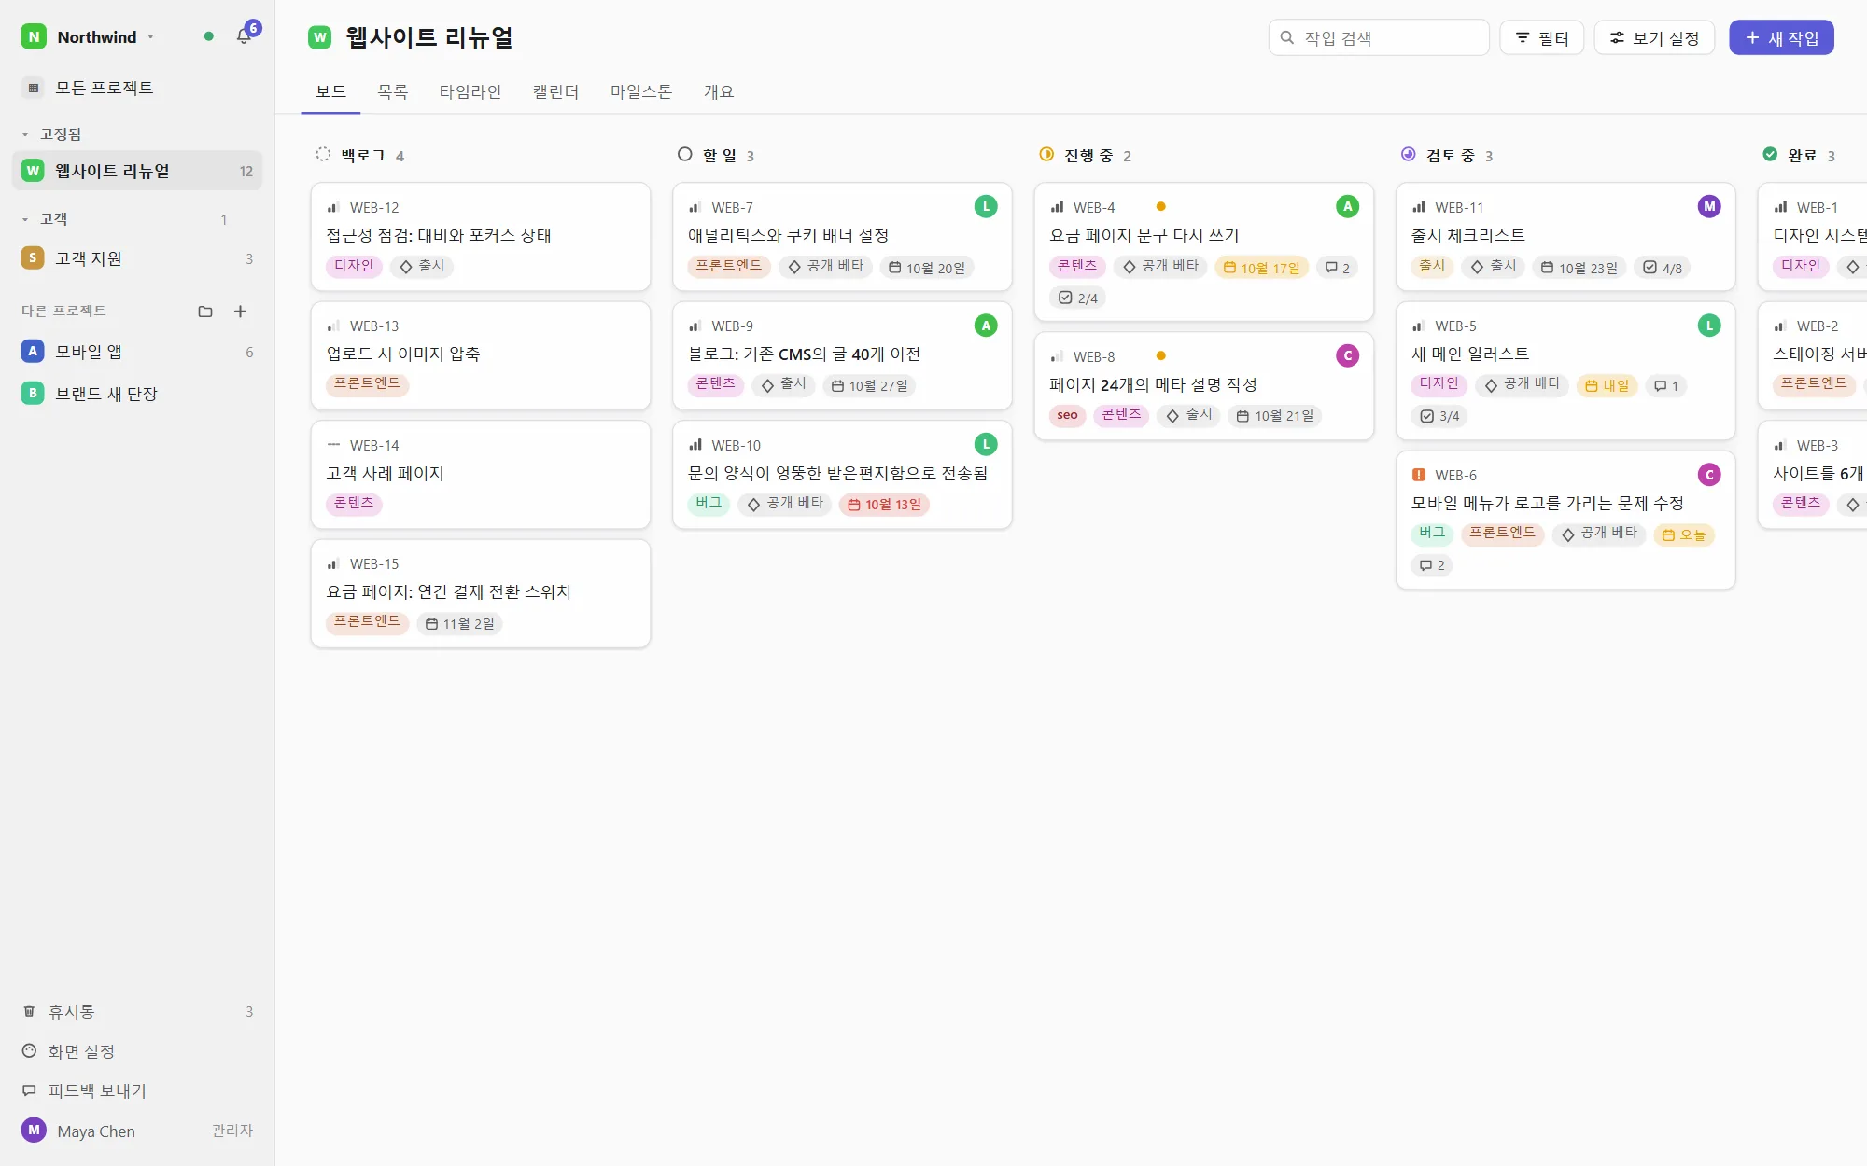
Task: Click the 버그 label on WEB-10
Action: tap(709, 504)
